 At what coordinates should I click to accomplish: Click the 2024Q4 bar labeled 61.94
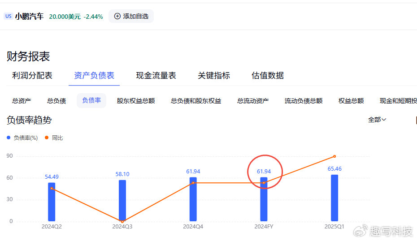(x=193, y=199)
